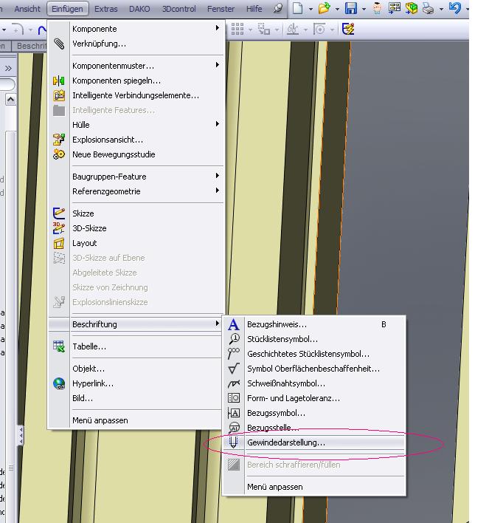Click Schweißnahtsymbol icon
The width and height of the screenshot is (503, 523).
234,383
